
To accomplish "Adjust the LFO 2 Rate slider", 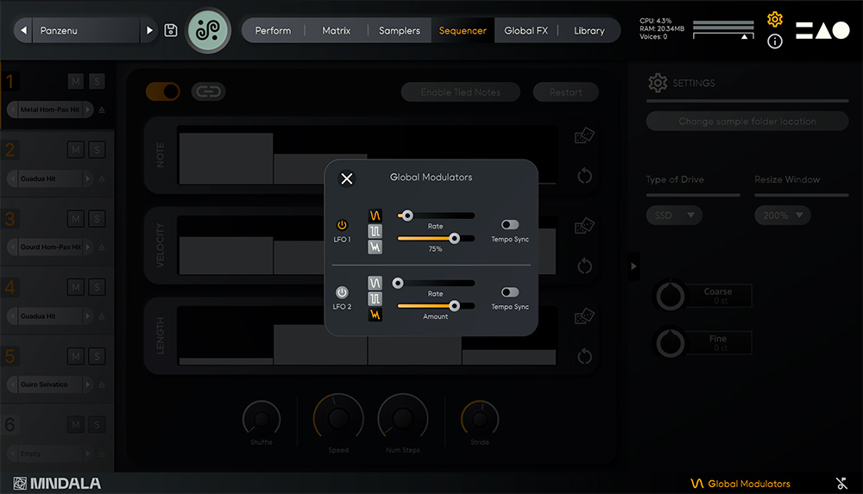I will point(436,284).
